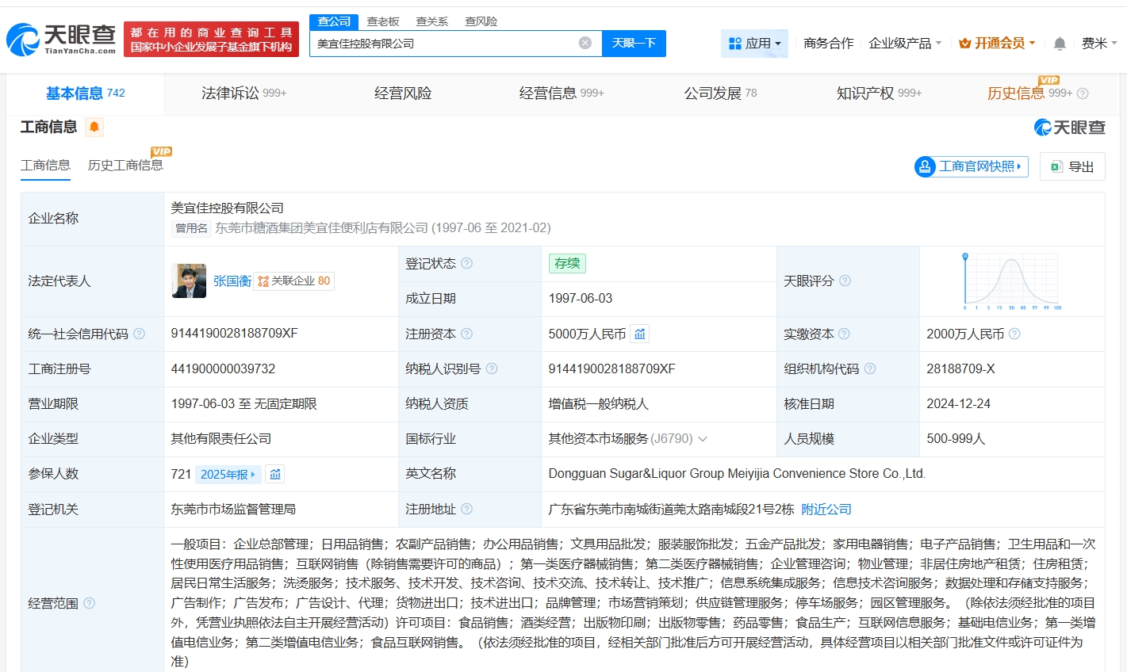Click the 营业期限 value 1997-06-03 至 无固定期限
Screen dimensions: 1127x672
244,403
